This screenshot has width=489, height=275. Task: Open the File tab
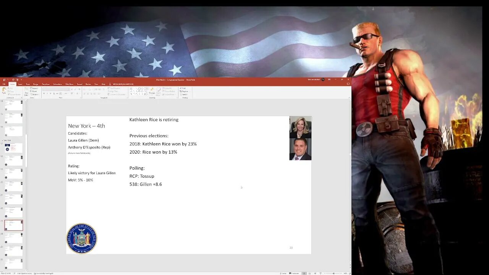(x=4, y=84)
